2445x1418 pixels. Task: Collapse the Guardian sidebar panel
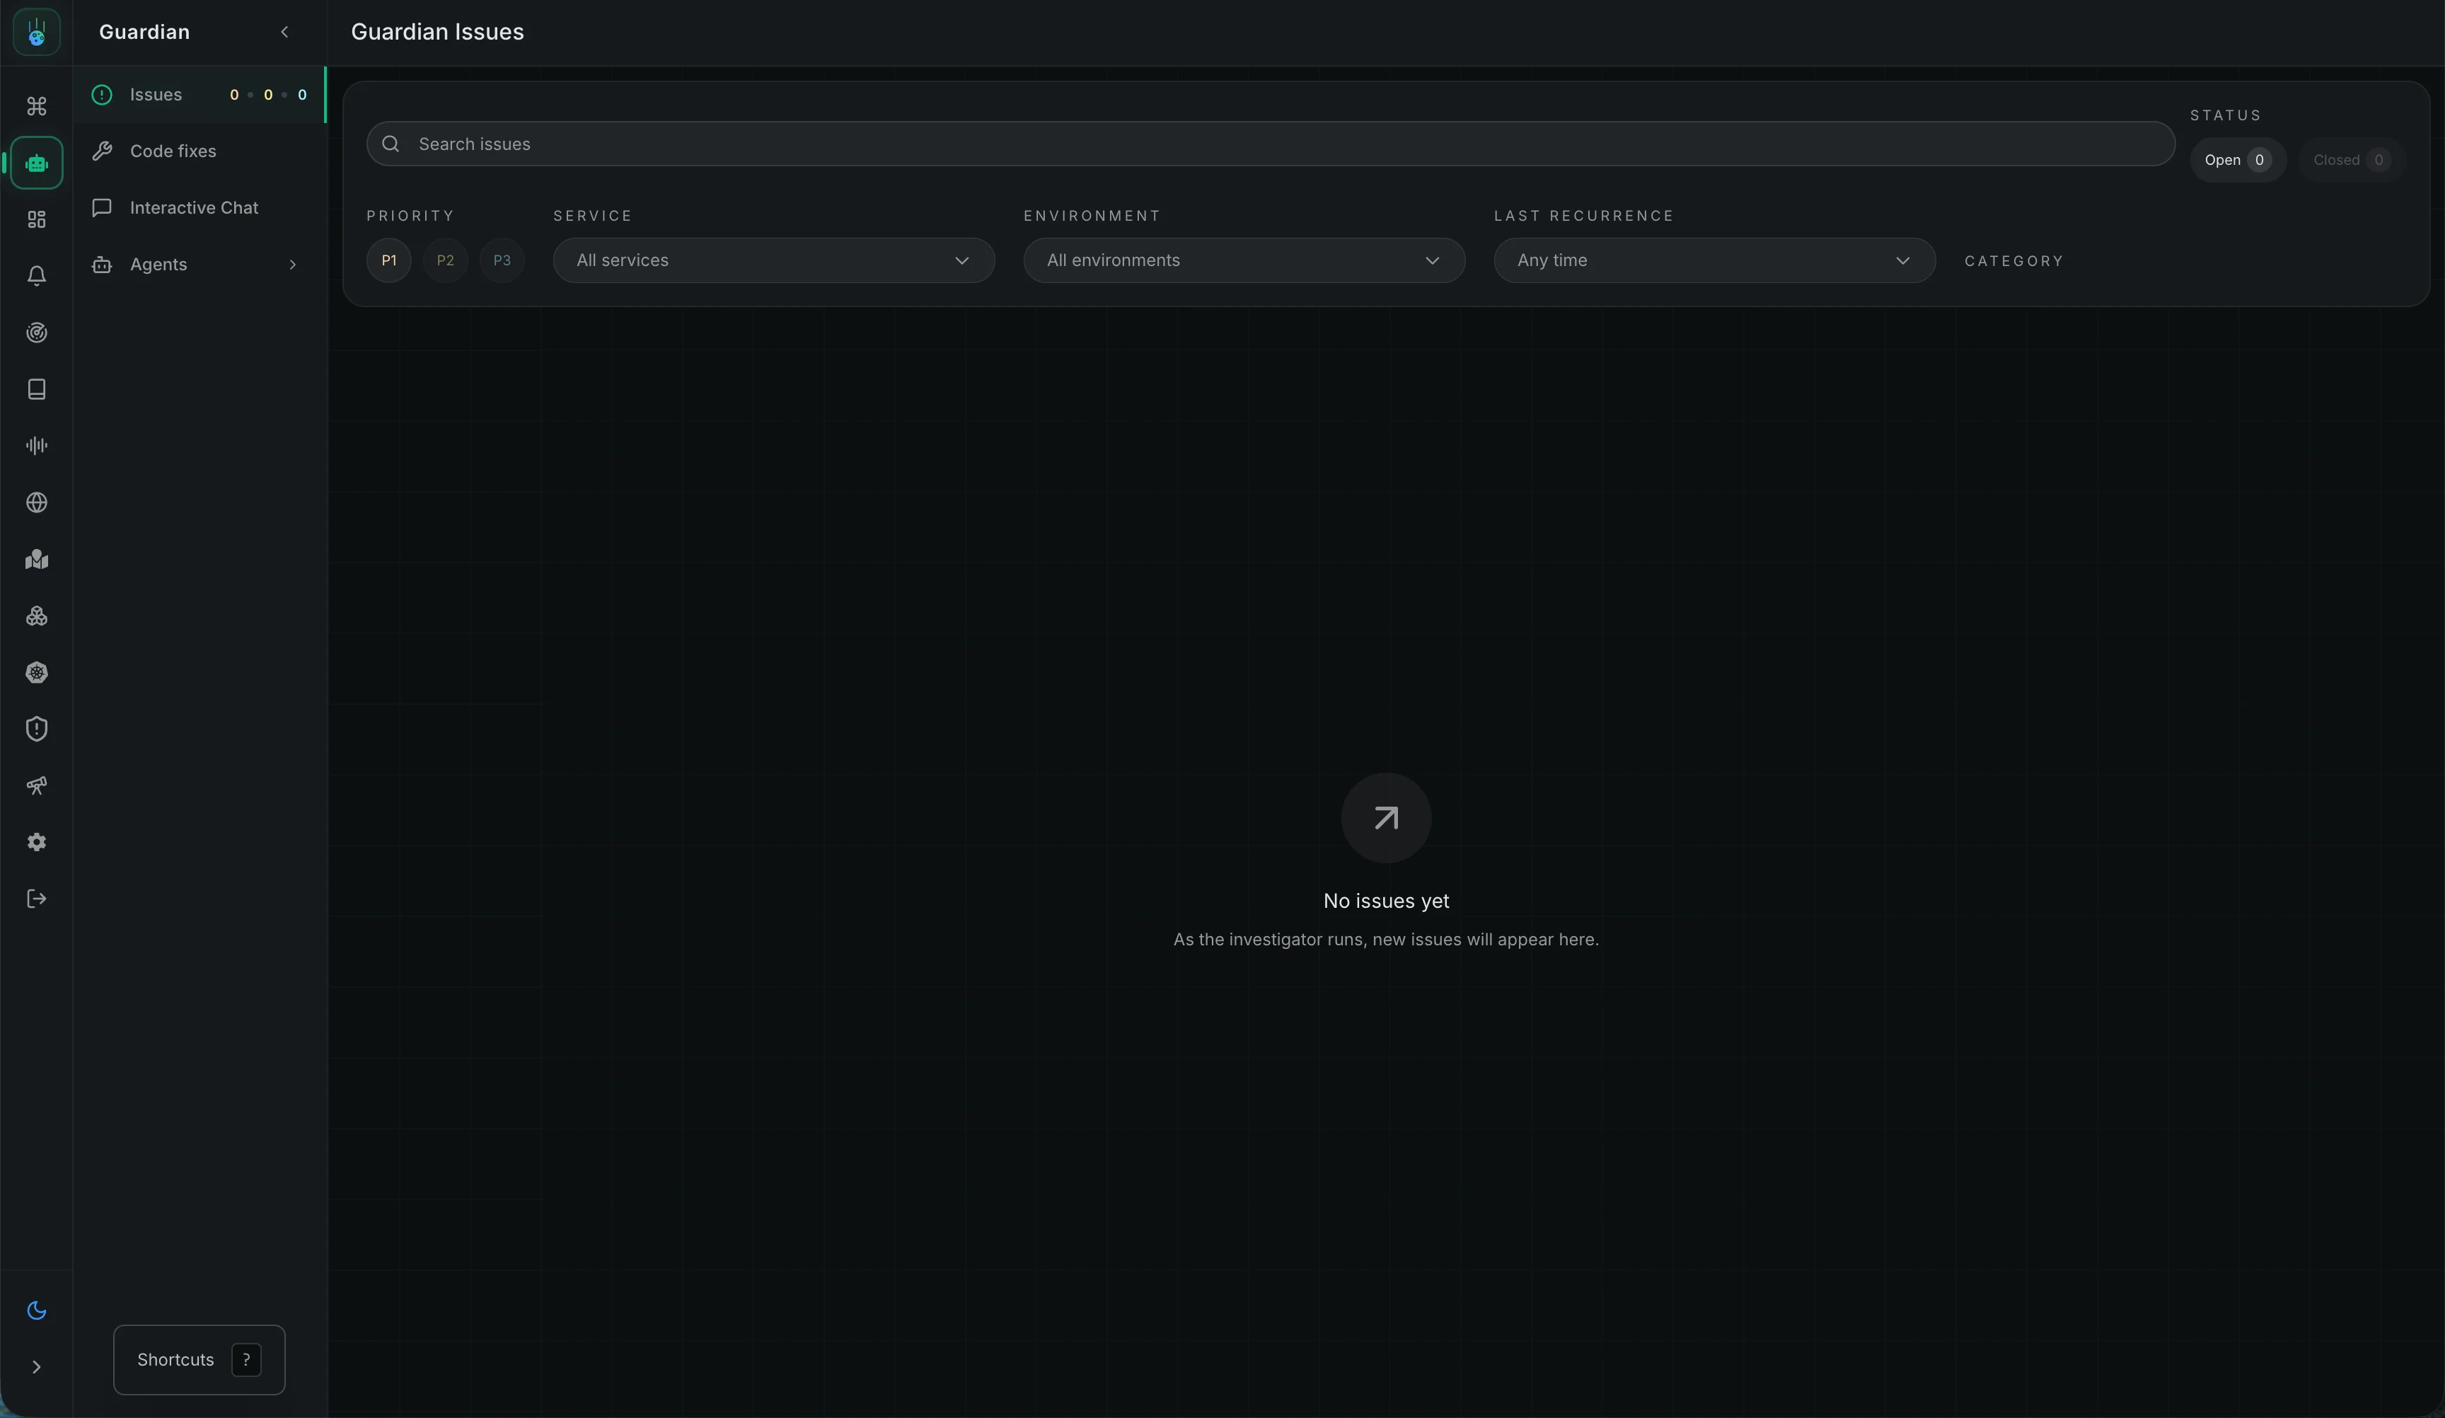(x=284, y=32)
